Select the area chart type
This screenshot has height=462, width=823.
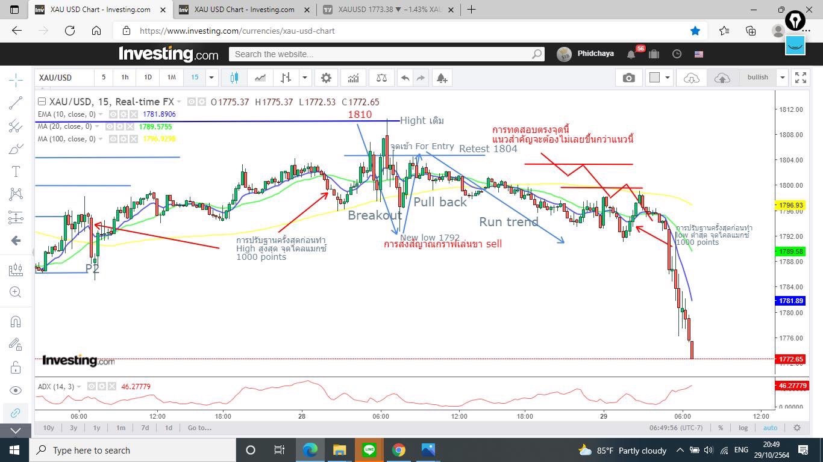tap(260, 78)
